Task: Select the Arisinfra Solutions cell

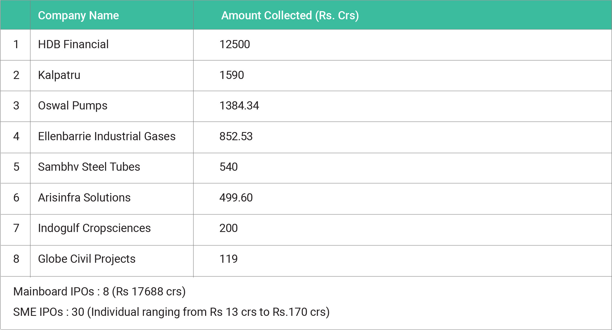Action: [84, 198]
